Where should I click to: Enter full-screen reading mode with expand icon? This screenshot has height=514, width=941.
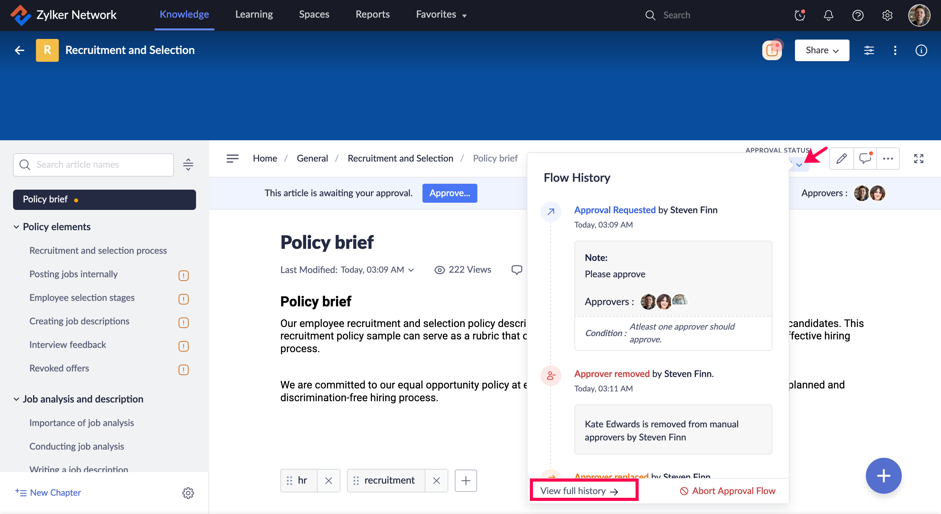pos(918,158)
